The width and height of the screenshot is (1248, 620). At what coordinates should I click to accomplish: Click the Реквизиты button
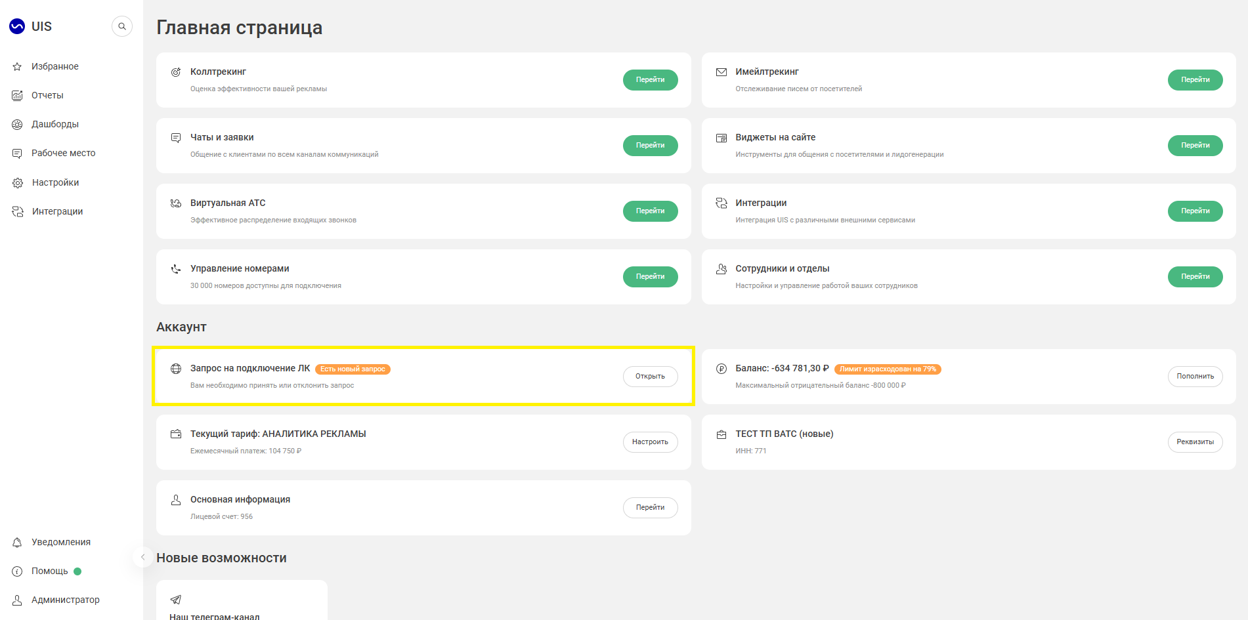tap(1195, 442)
